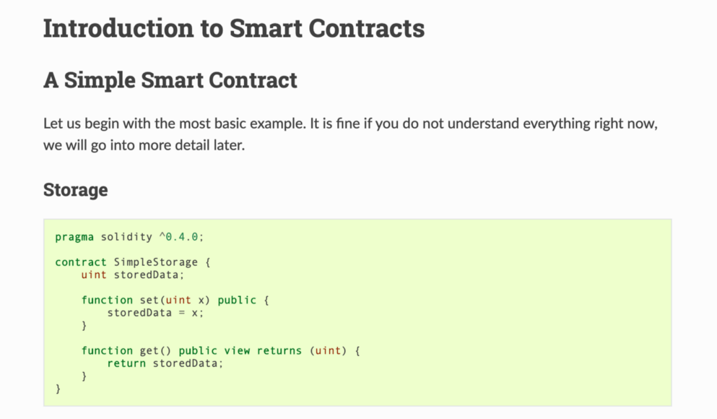Click the "Storage" subsection heading
The width and height of the screenshot is (717, 419).
pos(75,190)
